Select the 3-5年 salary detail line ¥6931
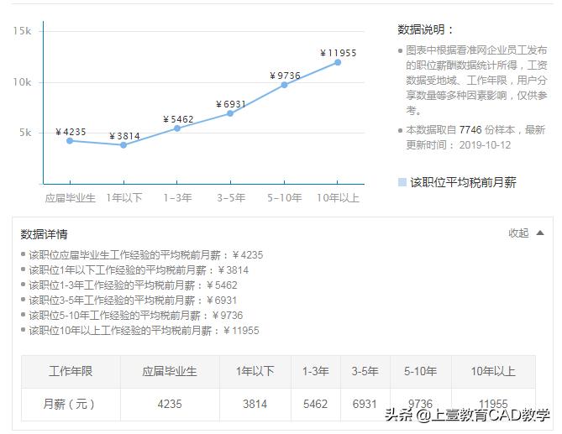 tap(133, 300)
